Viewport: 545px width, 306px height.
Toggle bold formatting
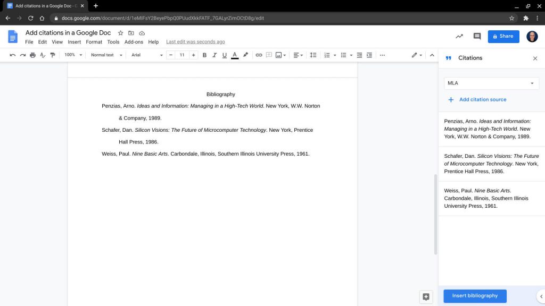[x=204, y=55]
